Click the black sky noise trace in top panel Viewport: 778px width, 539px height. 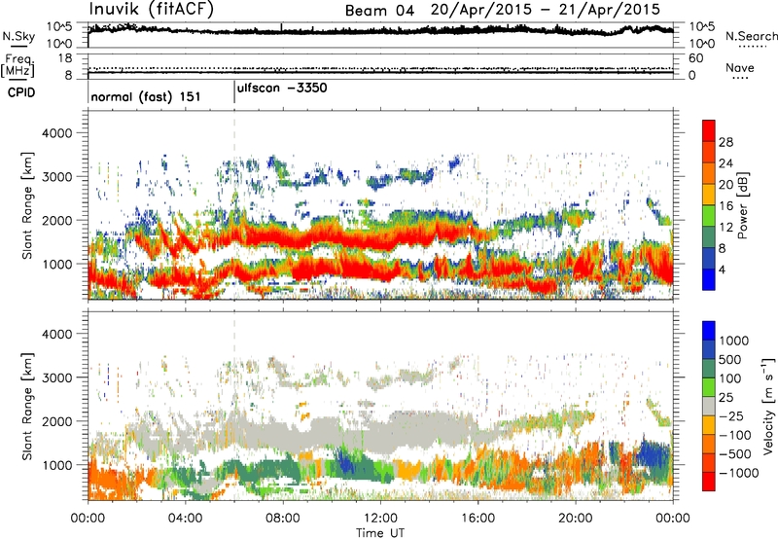coord(380,30)
